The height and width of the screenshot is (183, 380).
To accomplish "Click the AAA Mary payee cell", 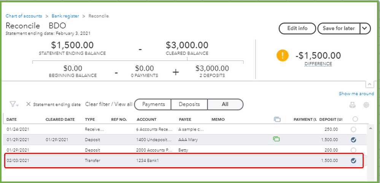I will pyautogui.click(x=188, y=140).
